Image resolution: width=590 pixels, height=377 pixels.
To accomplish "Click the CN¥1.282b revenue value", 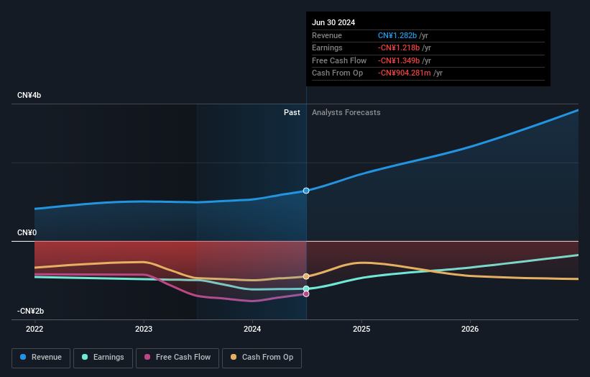I will [397, 35].
